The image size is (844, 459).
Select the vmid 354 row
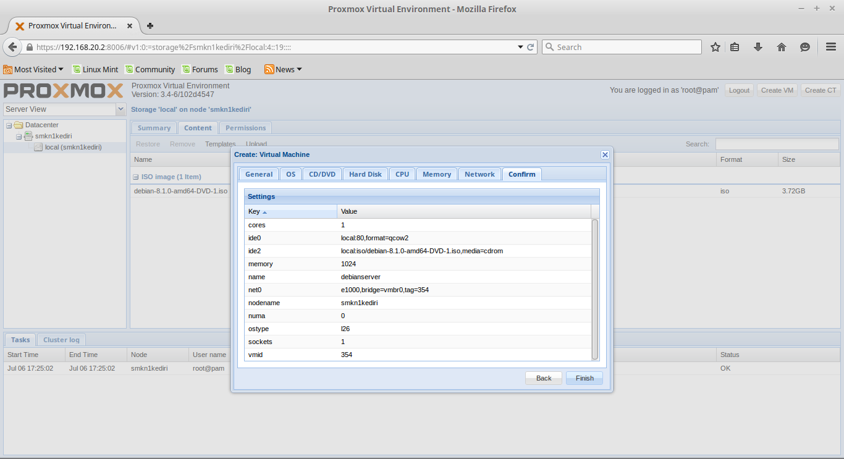point(418,355)
